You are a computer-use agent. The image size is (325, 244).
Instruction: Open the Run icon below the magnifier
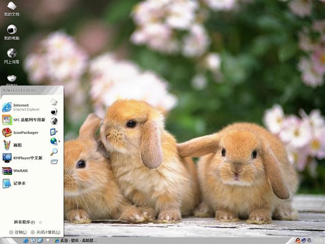point(54,162)
